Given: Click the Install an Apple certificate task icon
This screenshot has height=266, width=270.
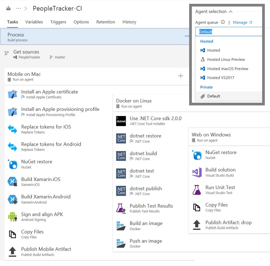Looking at the screenshot, I should (x=12, y=94).
